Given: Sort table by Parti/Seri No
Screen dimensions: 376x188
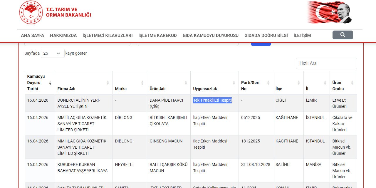Looking at the screenshot, I should pyautogui.click(x=255, y=85).
